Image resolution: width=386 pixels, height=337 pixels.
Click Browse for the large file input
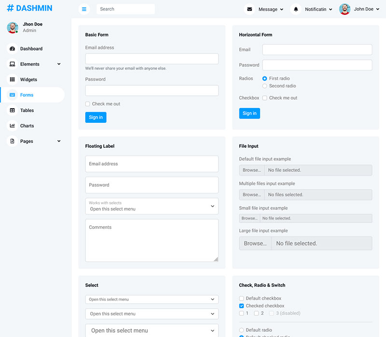coord(255,243)
